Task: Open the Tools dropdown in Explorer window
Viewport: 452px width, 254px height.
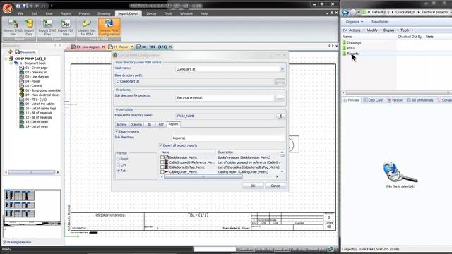Action: coord(407,30)
